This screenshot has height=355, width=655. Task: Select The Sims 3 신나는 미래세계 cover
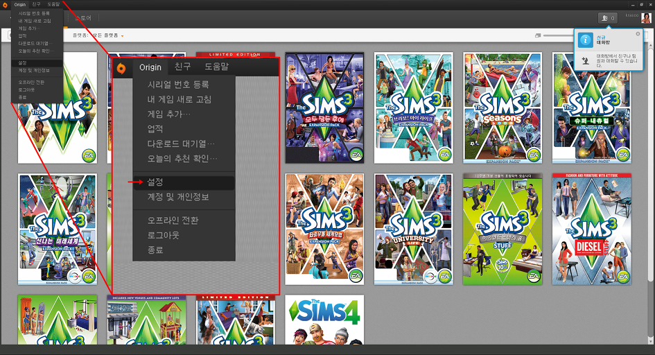click(58, 230)
